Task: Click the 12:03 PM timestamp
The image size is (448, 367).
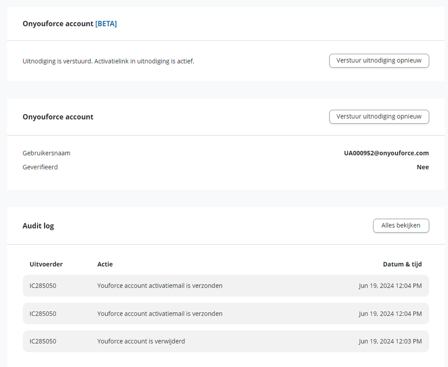Action: pyautogui.click(x=390, y=341)
